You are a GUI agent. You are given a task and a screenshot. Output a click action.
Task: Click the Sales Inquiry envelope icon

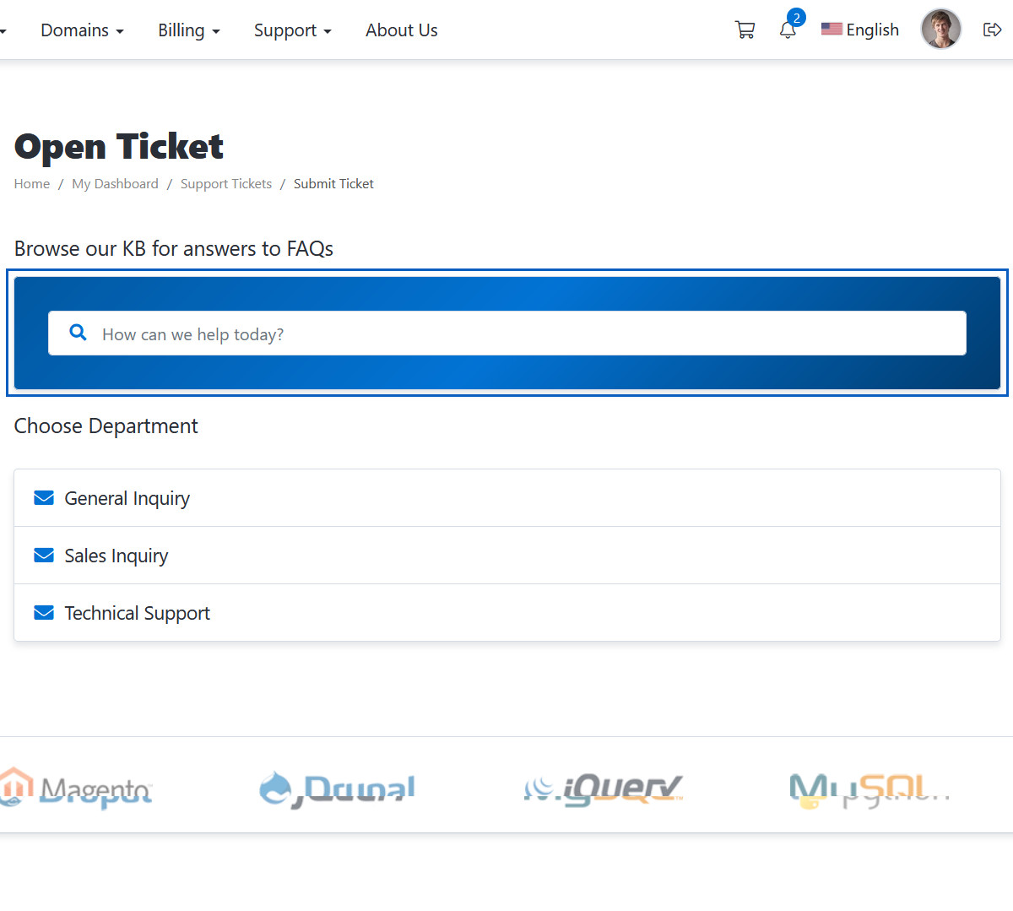(x=44, y=556)
